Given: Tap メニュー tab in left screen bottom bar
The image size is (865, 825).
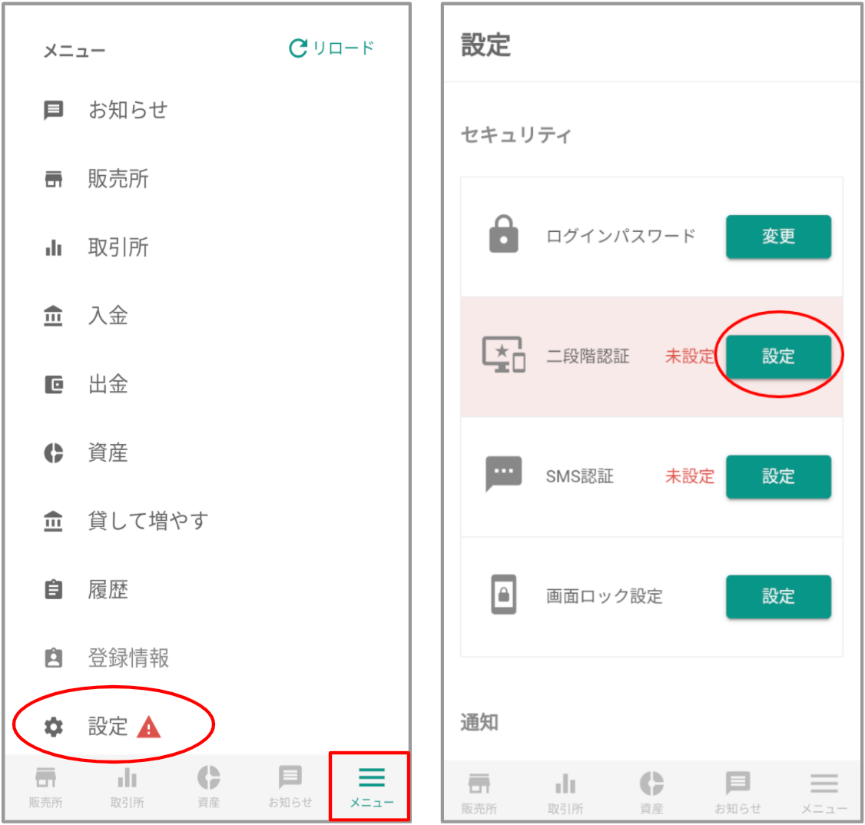Looking at the screenshot, I should click(x=372, y=787).
